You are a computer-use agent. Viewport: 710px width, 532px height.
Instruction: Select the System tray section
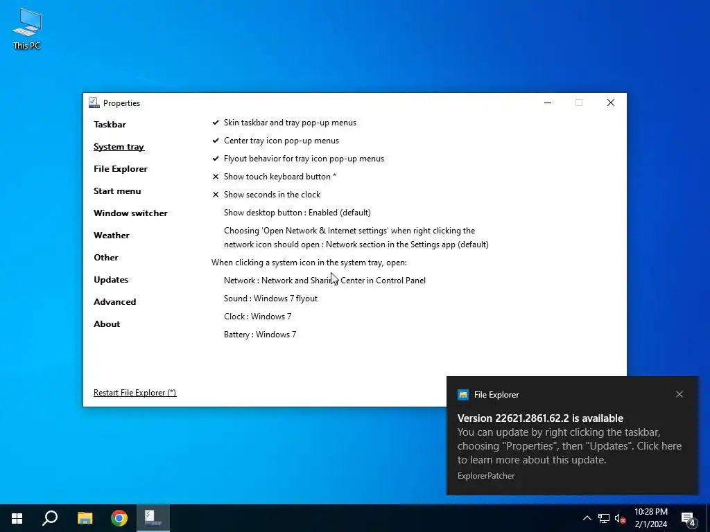pos(119,147)
